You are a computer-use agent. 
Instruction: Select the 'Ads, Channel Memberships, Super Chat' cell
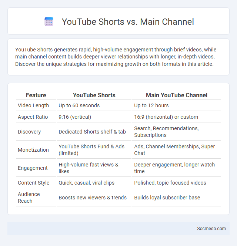177,150
